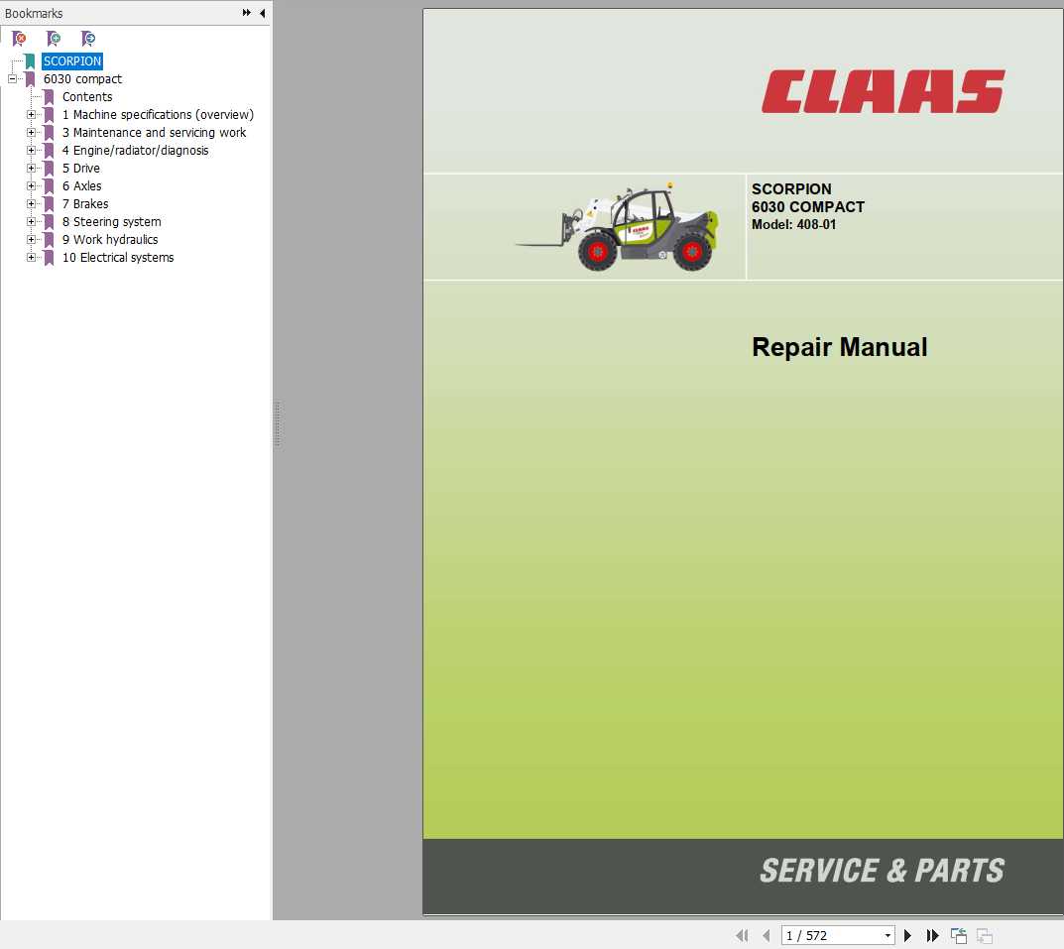
Task: Click the greyed next view icon in status bar
Action: [985, 935]
